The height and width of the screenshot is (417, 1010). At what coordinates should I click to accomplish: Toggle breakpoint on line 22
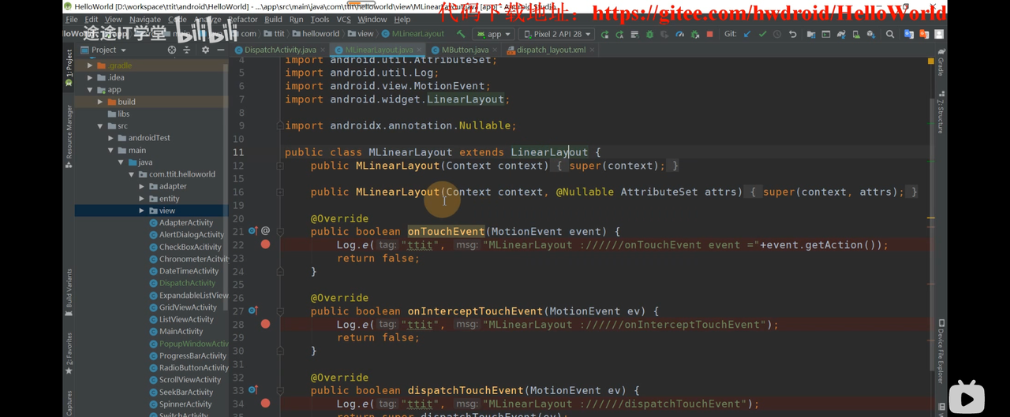click(x=265, y=244)
